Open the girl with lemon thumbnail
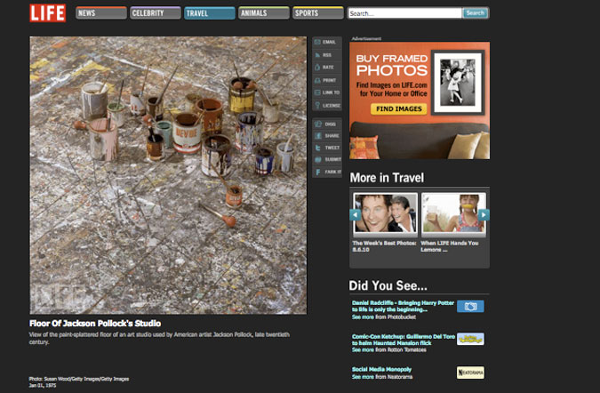The width and height of the screenshot is (600, 393). click(x=453, y=213)
